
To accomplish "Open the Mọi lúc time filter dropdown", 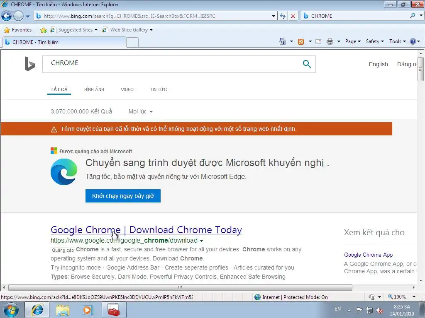I will (x=141, y=111).
